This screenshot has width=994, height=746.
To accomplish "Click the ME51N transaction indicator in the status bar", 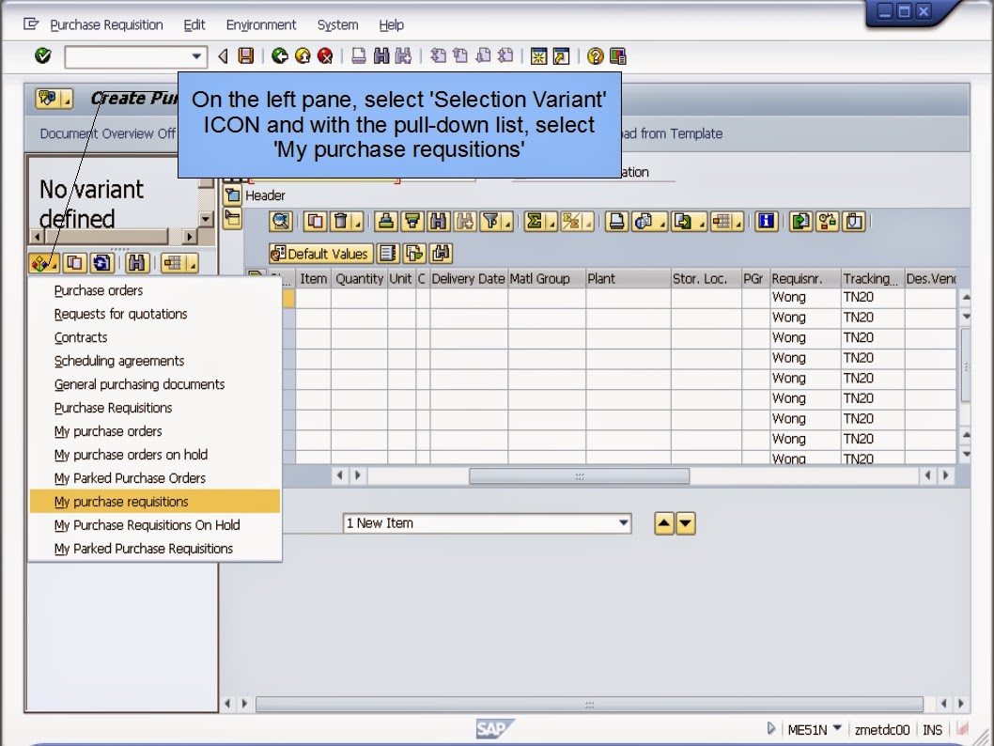I will coord(811,729).
